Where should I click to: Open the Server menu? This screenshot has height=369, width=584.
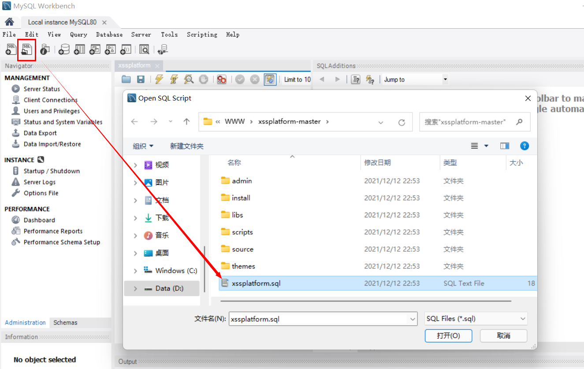(141, 34)
